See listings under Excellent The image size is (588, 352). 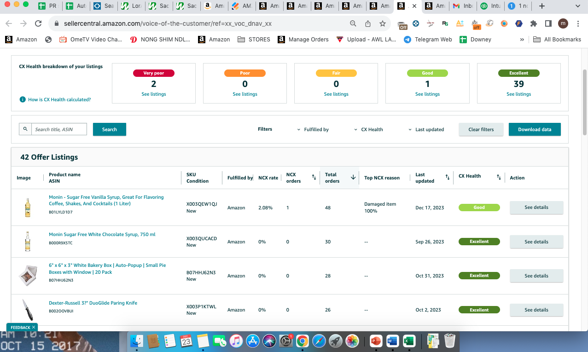[x=519, y=94]
